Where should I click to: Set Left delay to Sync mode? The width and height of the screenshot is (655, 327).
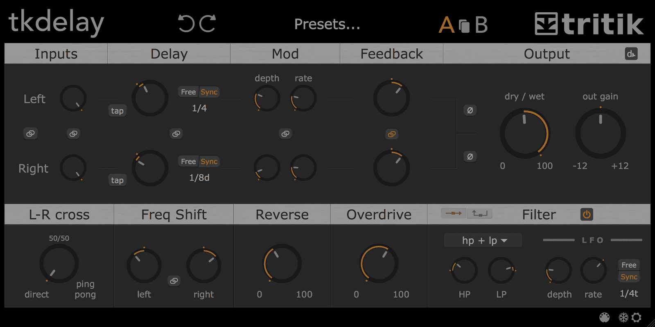click(x=209, y=92)
